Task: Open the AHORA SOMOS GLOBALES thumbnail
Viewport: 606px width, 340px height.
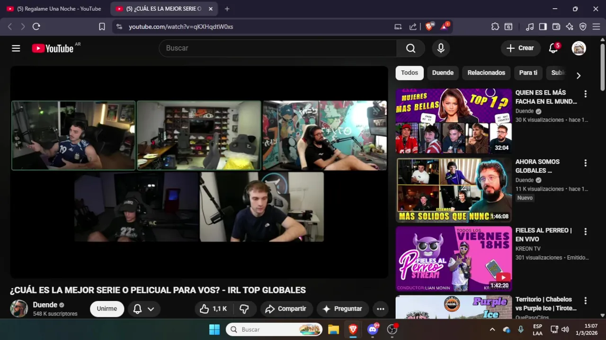Action: 454,190
